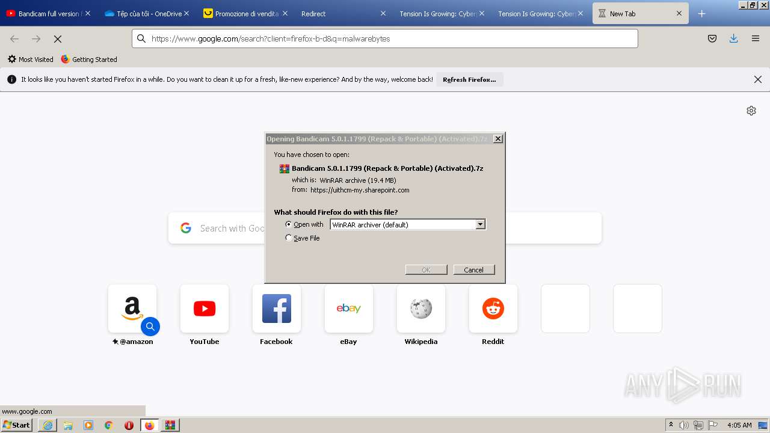Switch to Firefox on taskbar

tap(149, 425)
